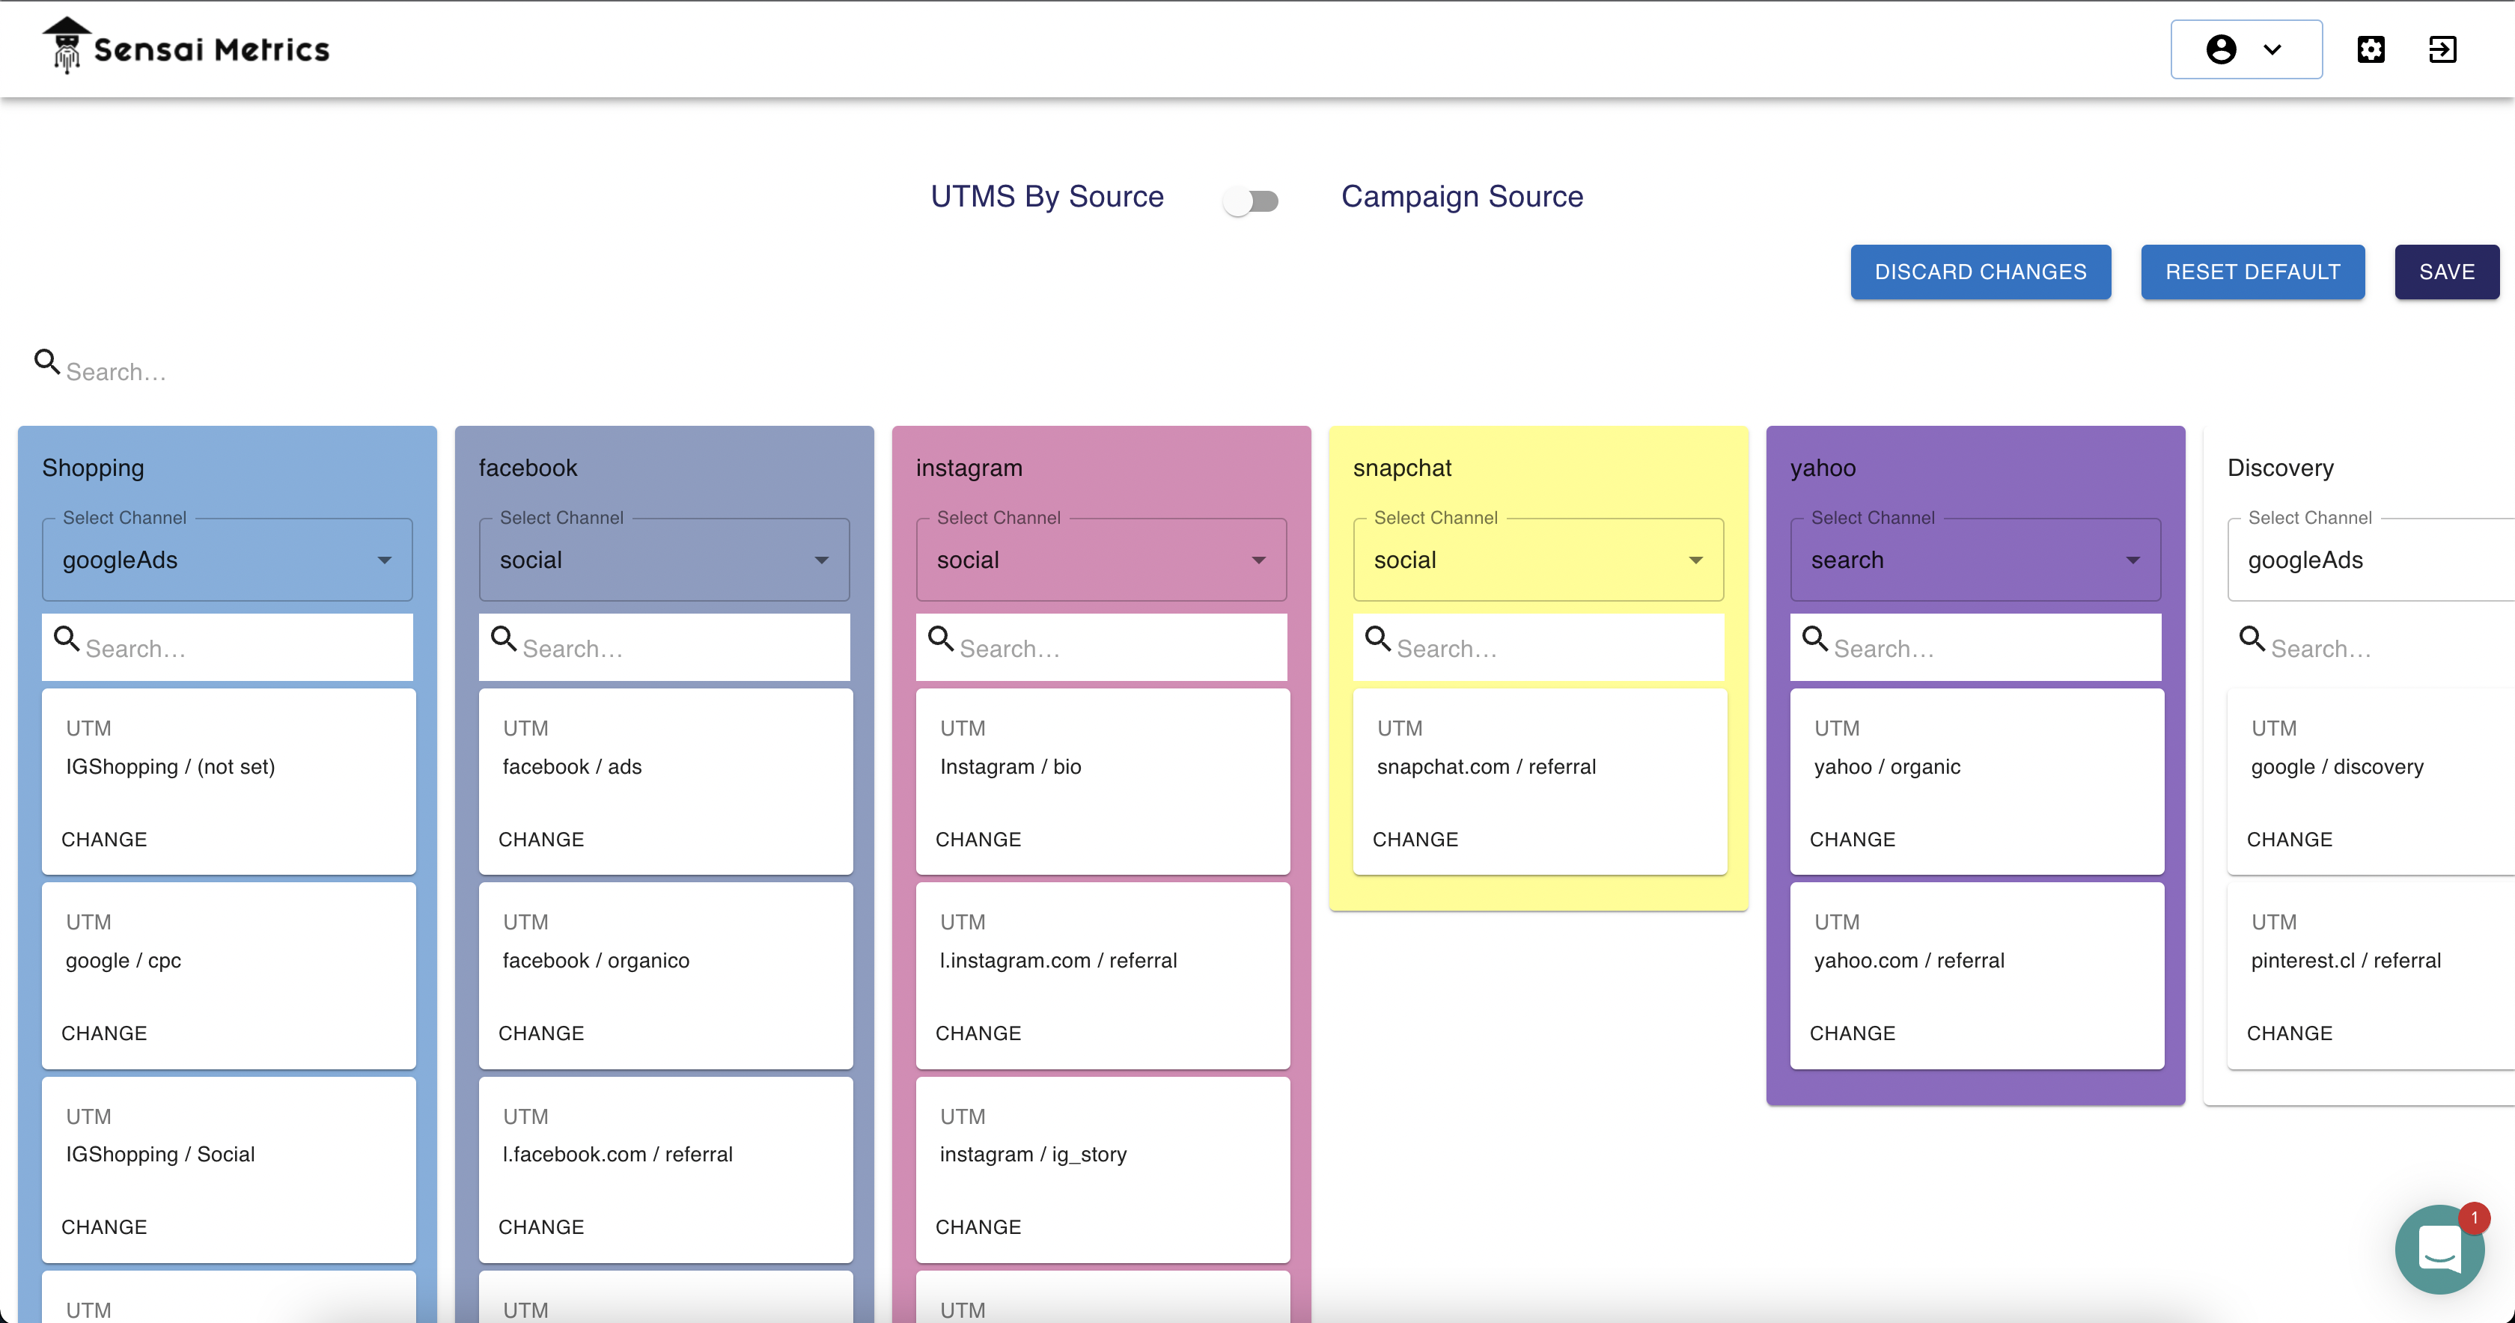Viewport: 2515px width, 1323px height.
Task: Click the 'Discovery' column title
Action: click(x=2280, y=468)
